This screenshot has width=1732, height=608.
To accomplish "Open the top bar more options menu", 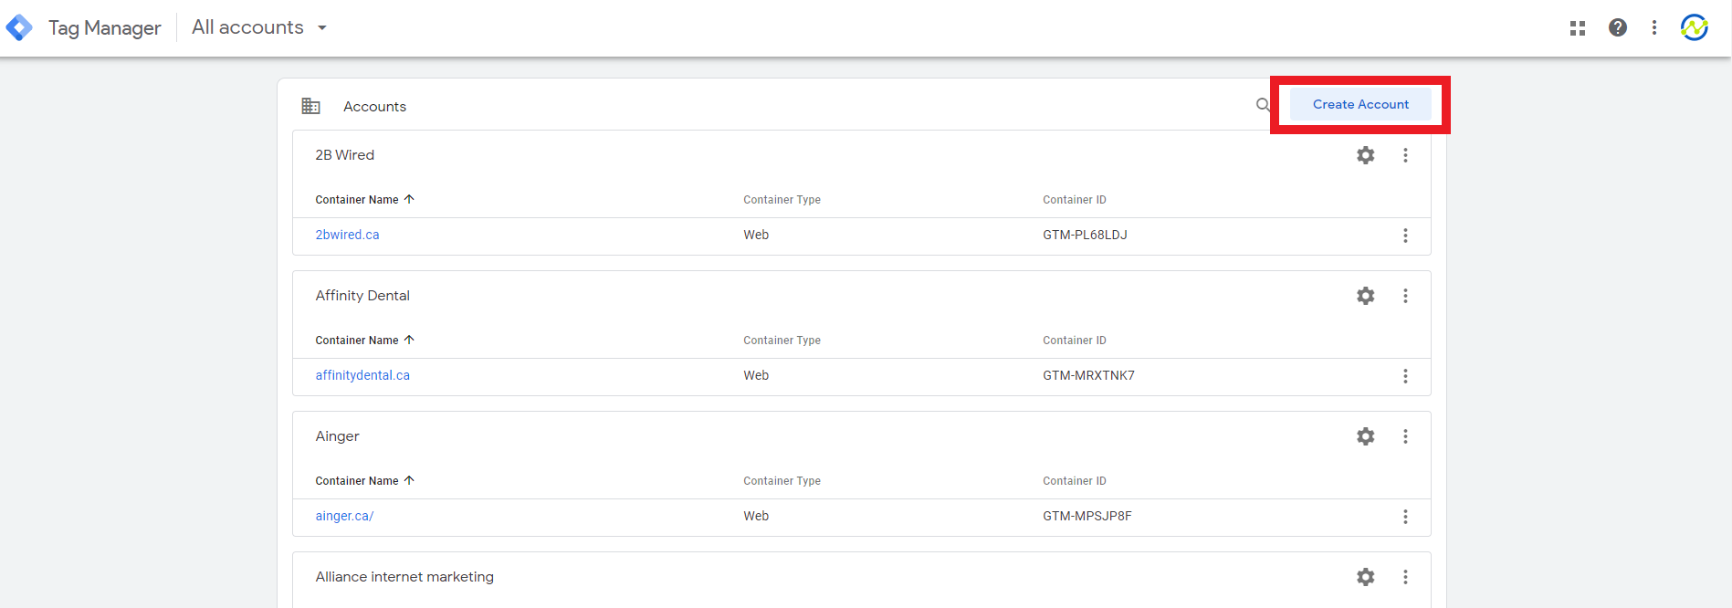I will 1653,27.
